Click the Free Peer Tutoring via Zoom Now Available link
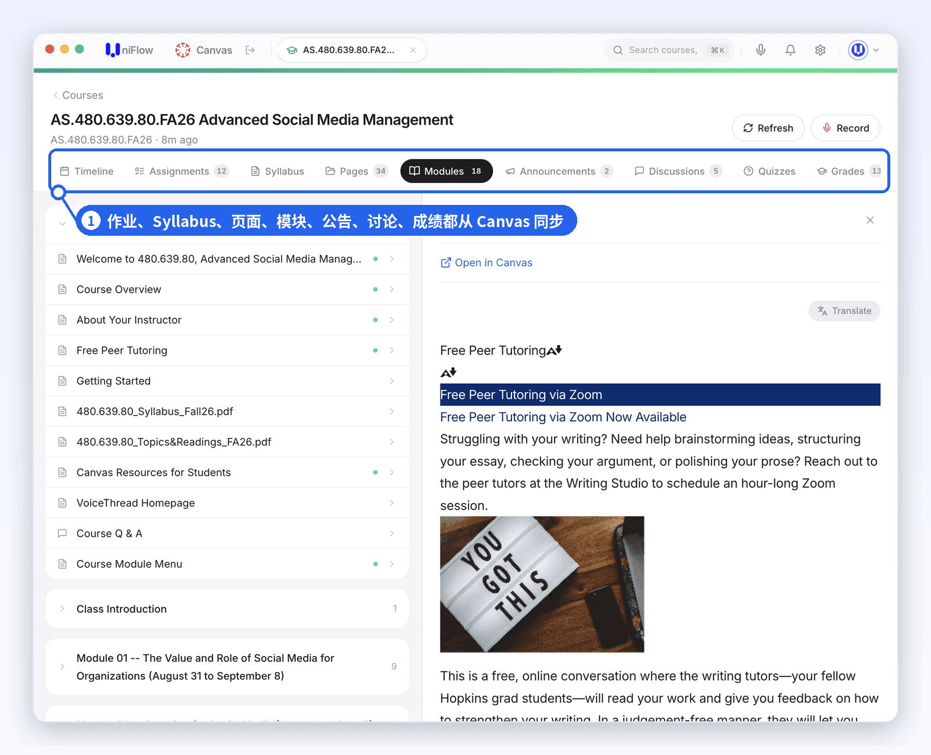This screenshot has width=931, height=755. tap(563, 417)
